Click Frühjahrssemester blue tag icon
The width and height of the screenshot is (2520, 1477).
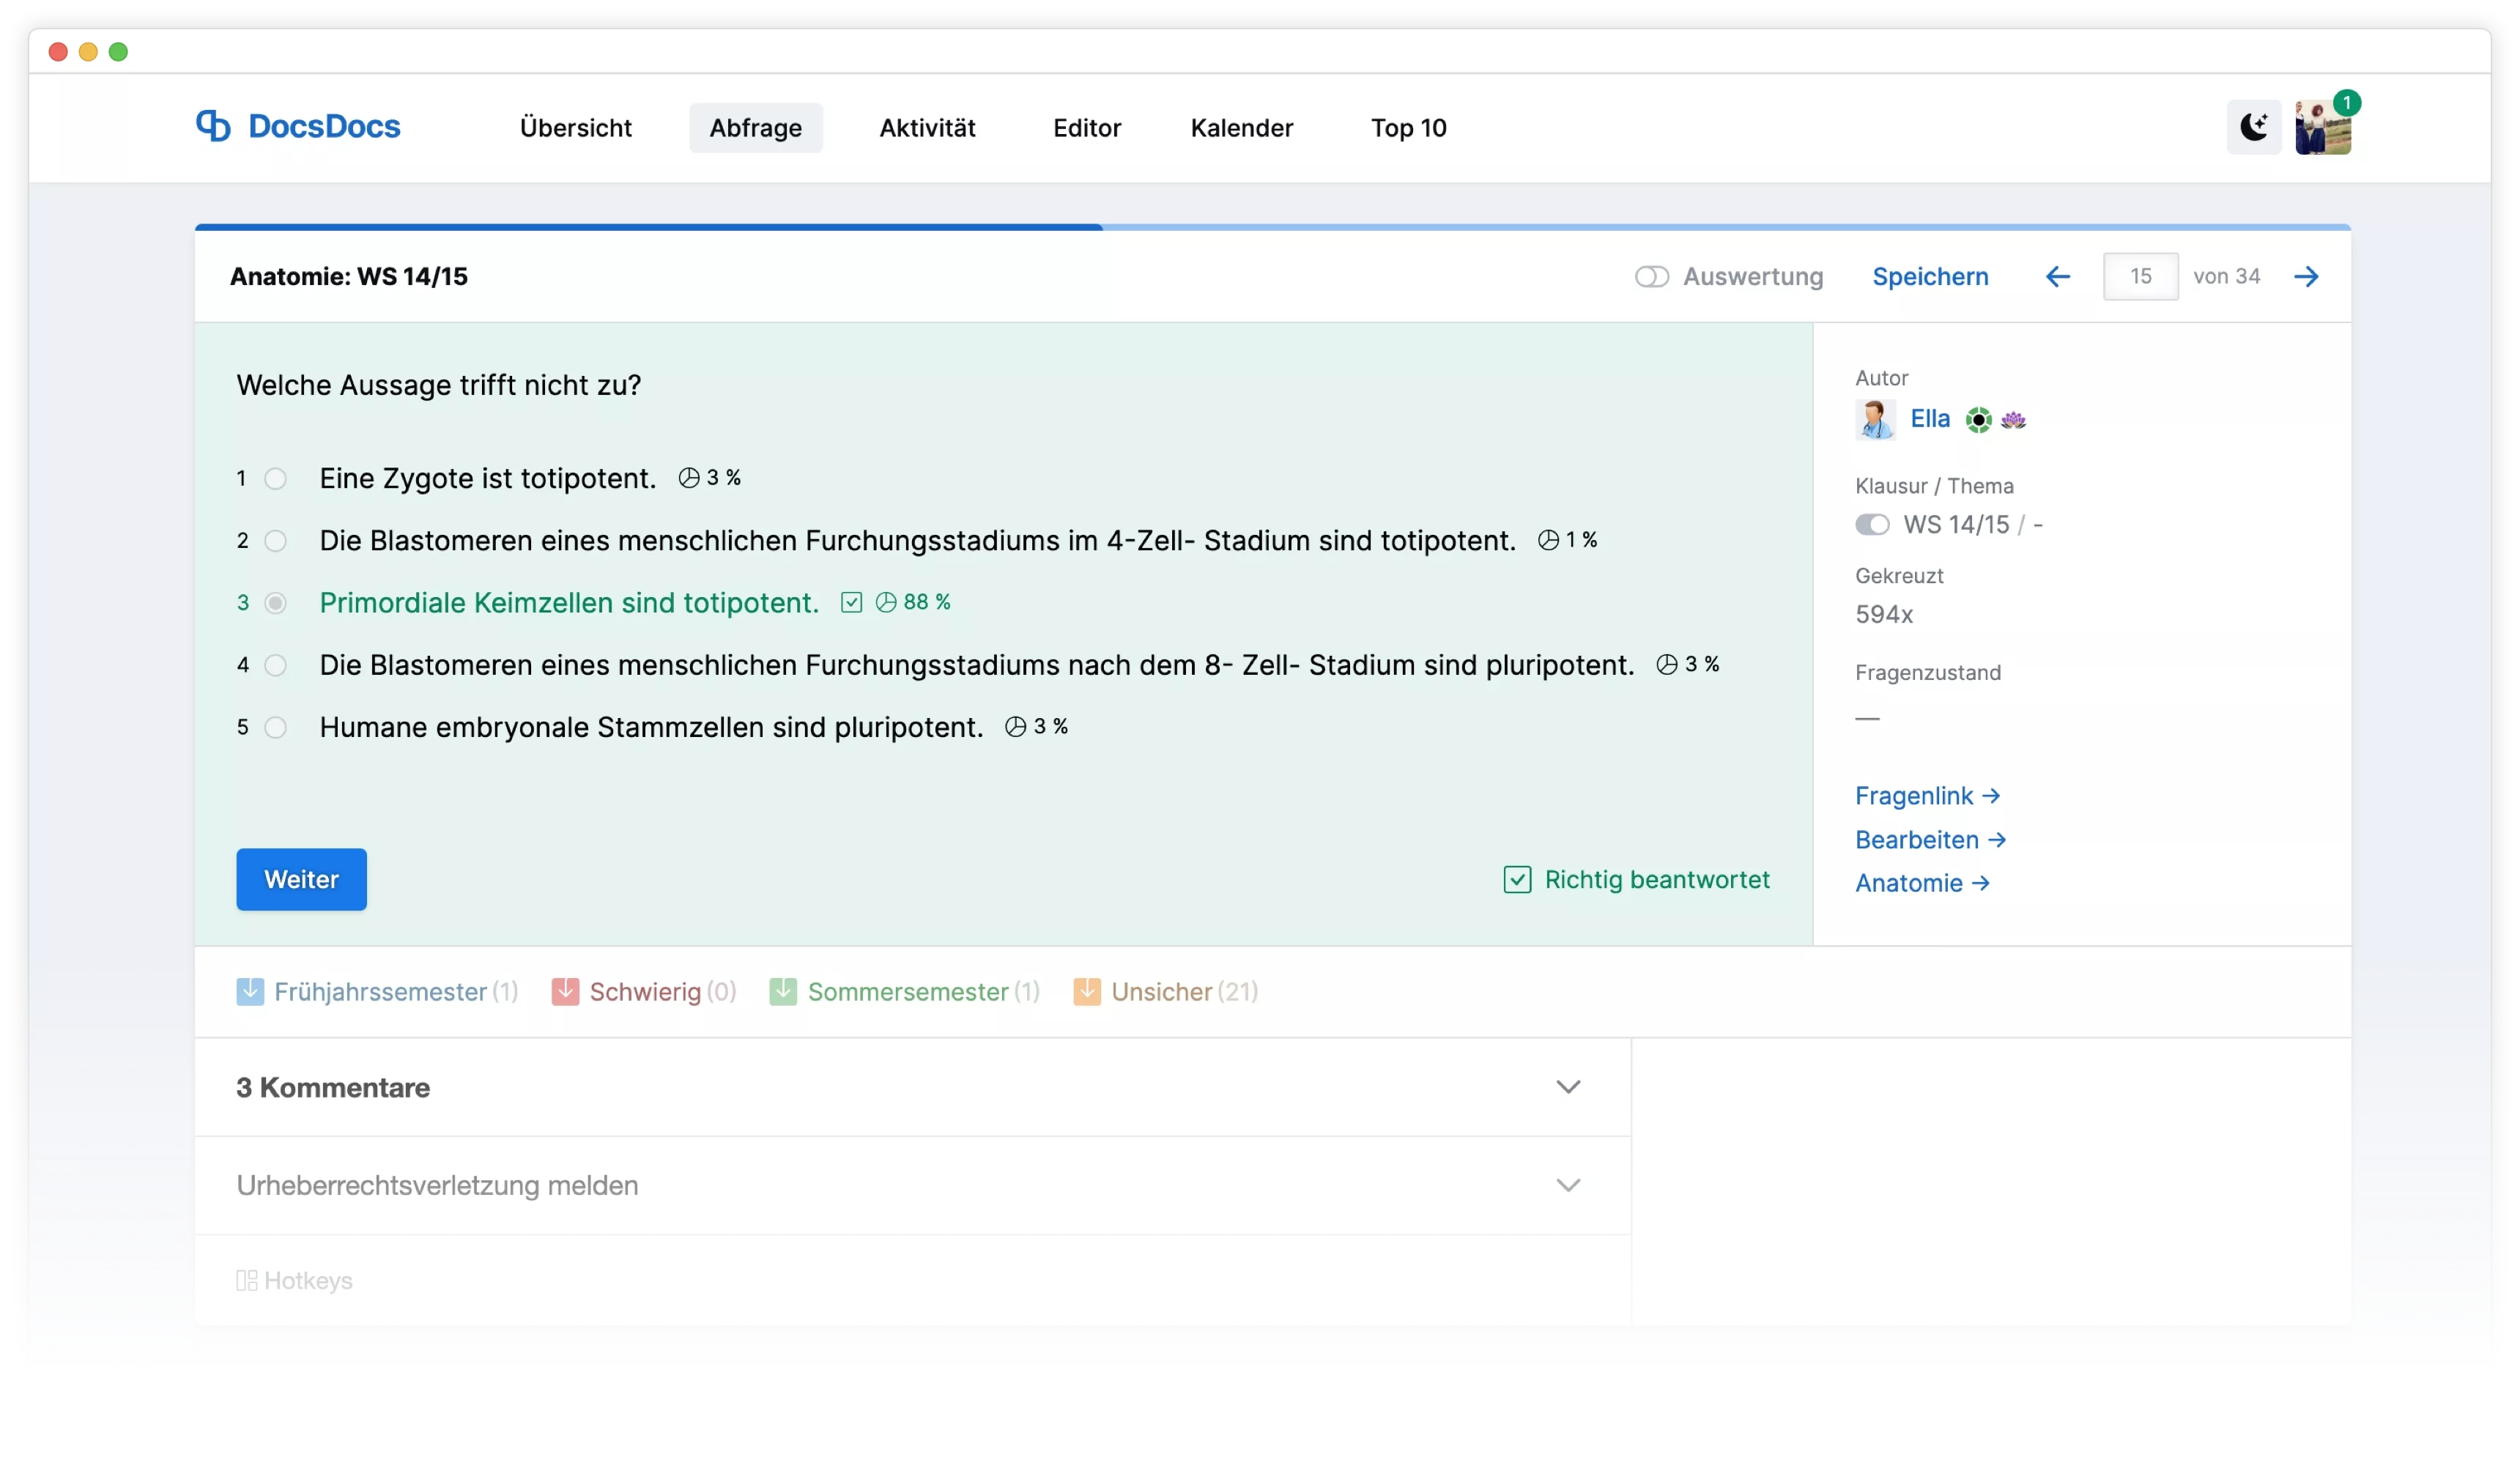[x=250, y=991]
